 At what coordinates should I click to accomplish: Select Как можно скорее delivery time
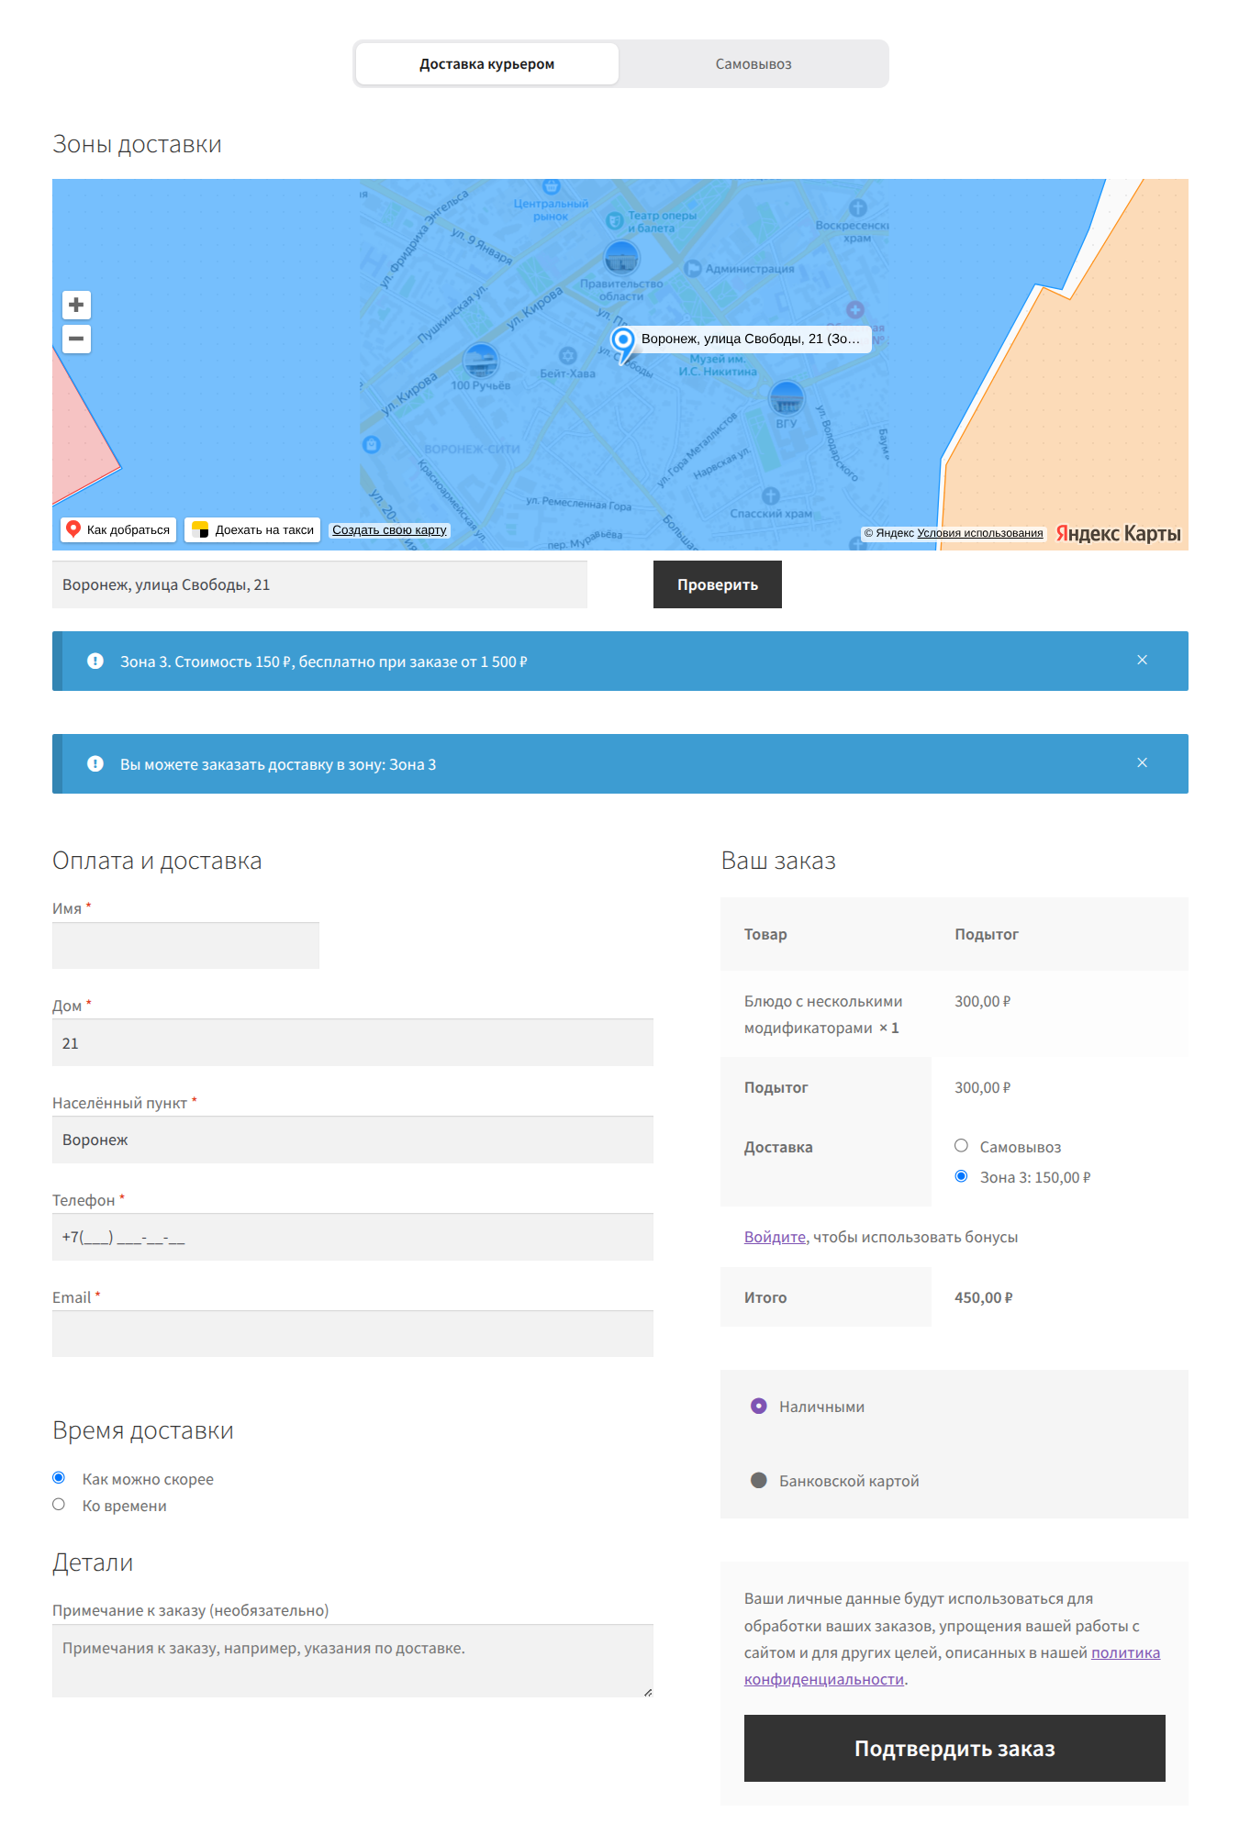pyautogui.click(x=59, y=1478)
